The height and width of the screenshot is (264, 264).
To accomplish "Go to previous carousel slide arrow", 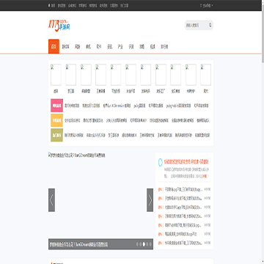I will [51, 200].
